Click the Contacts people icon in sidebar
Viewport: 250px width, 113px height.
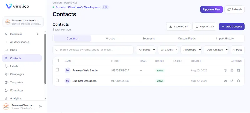coord(6,58)
